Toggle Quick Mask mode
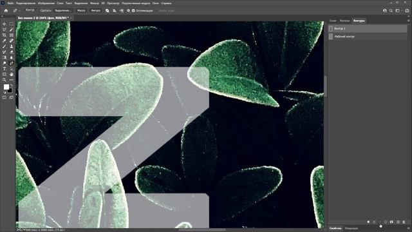The width and height of the screenshot is (412, 232). pyautogui.click(x=5, y=97)
